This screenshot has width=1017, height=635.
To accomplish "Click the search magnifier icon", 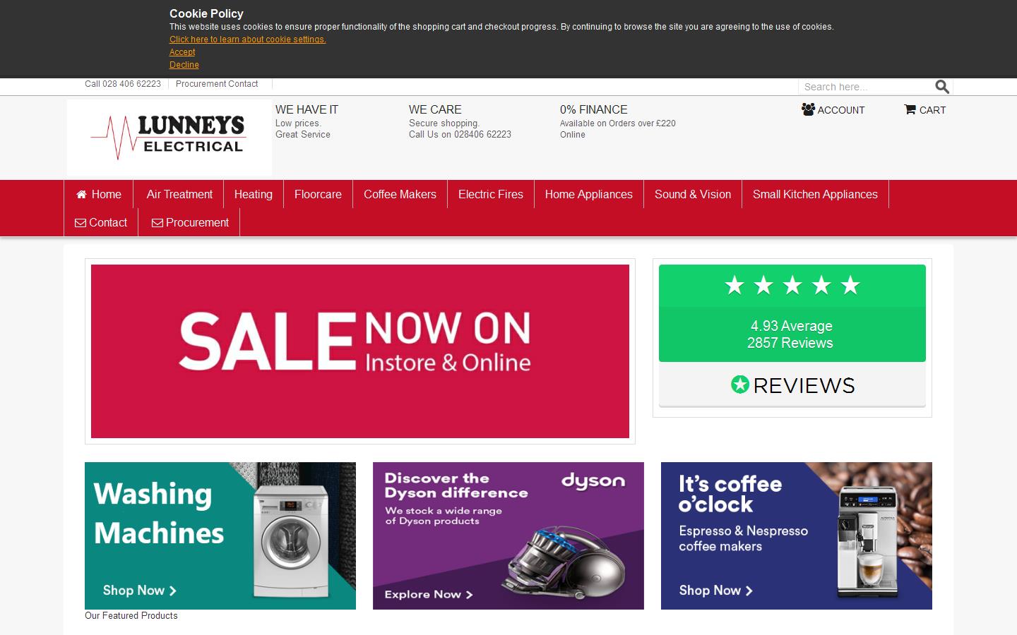I will coord(942,86).
